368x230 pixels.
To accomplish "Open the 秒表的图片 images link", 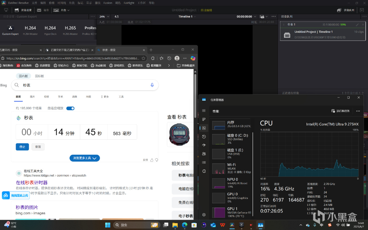I will (27, 207).
